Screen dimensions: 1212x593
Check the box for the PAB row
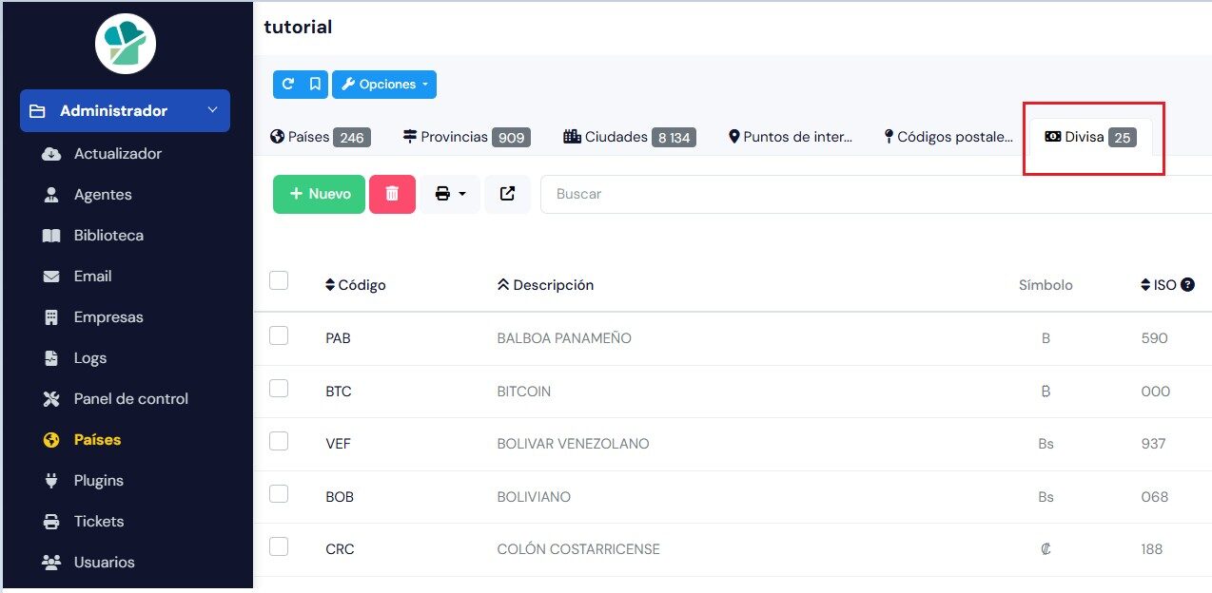click(279, 335)
